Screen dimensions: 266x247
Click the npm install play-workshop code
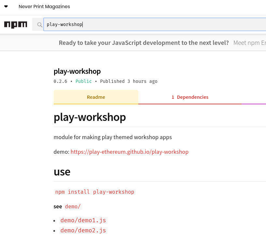point(95,192)
